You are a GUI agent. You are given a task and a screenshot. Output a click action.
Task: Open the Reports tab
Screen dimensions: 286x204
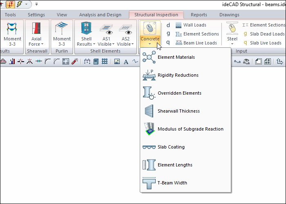pos(199,15)
